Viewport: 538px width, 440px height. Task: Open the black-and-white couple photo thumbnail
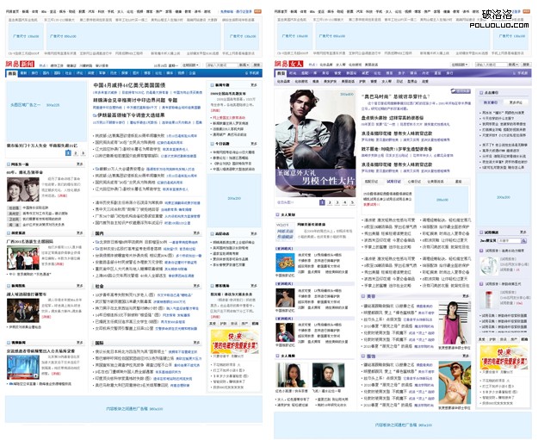point(23,189)
